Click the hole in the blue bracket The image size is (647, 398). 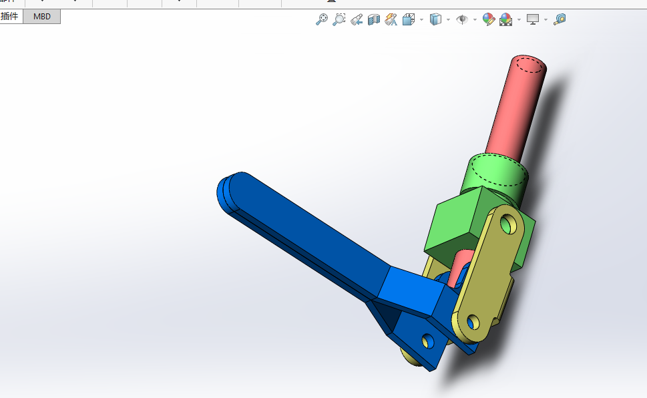428,341
